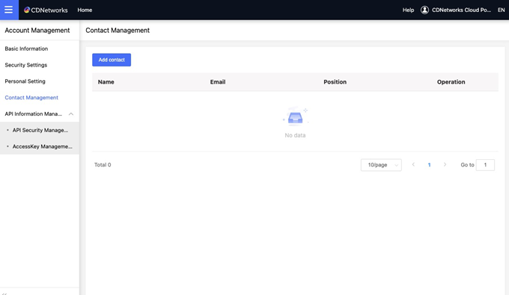This screenshot has height=295, width=509.
Task: Click the Email column header
Action: (x=218, y=82)
